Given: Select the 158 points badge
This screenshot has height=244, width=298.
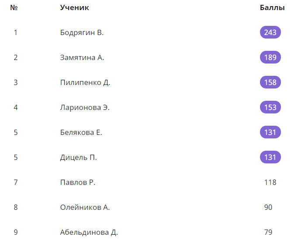Looking at the screenshot, I should pos(270,82).
